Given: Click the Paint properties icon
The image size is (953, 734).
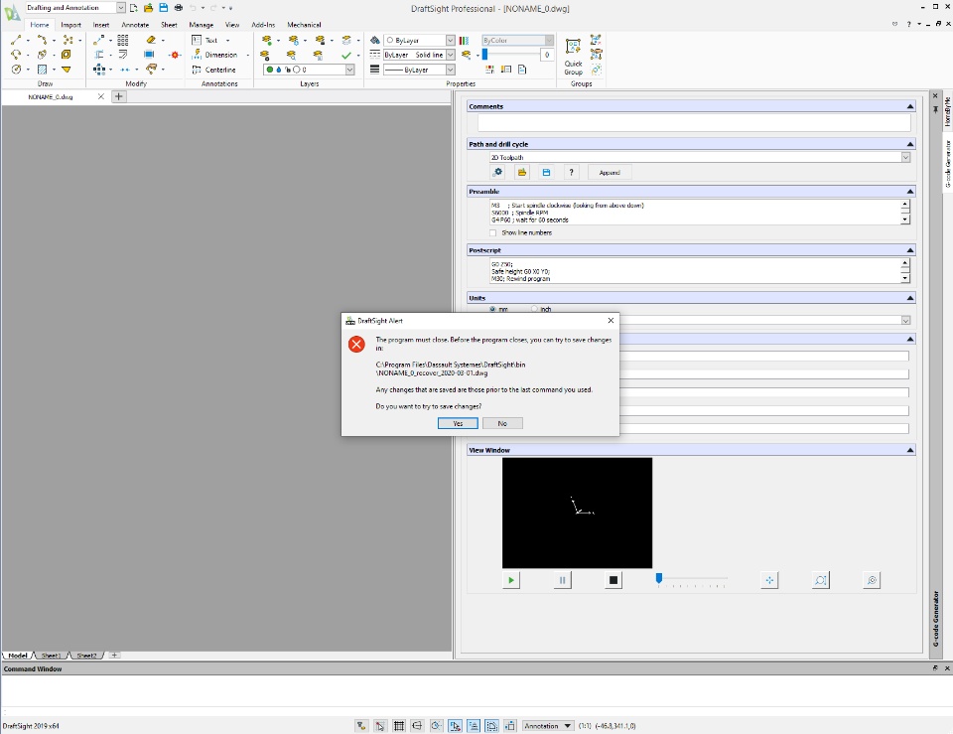Looking at the screenshot, I should (x=375, y=40).
